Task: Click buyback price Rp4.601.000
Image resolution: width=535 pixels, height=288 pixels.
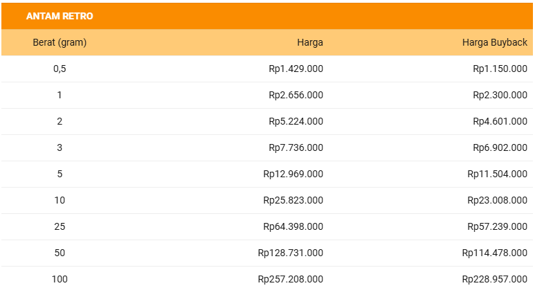Action: (500, 121)
